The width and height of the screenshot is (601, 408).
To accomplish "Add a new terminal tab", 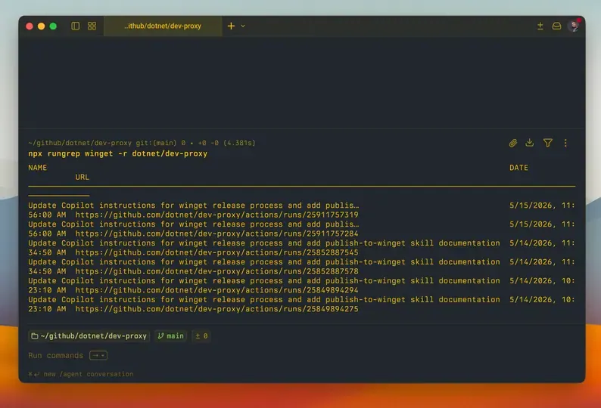I will point(231,26).
